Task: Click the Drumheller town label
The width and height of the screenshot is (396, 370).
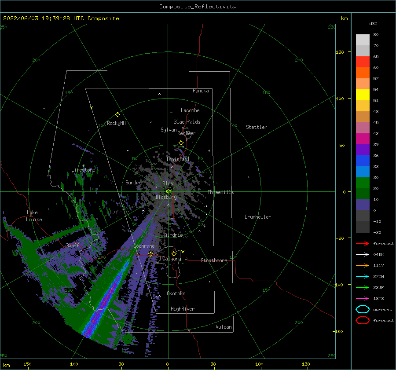Action: [258, 217]
